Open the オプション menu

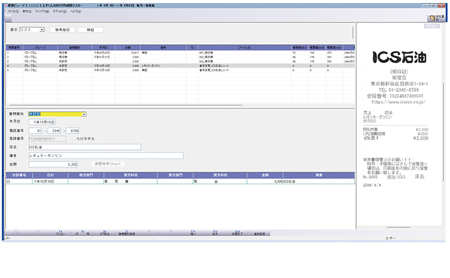click(59, 11)
